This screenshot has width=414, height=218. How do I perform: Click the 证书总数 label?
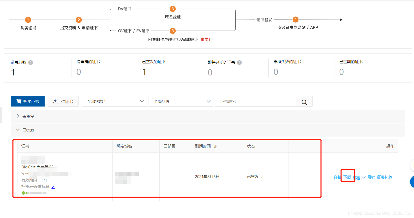(x=19, y=62)
